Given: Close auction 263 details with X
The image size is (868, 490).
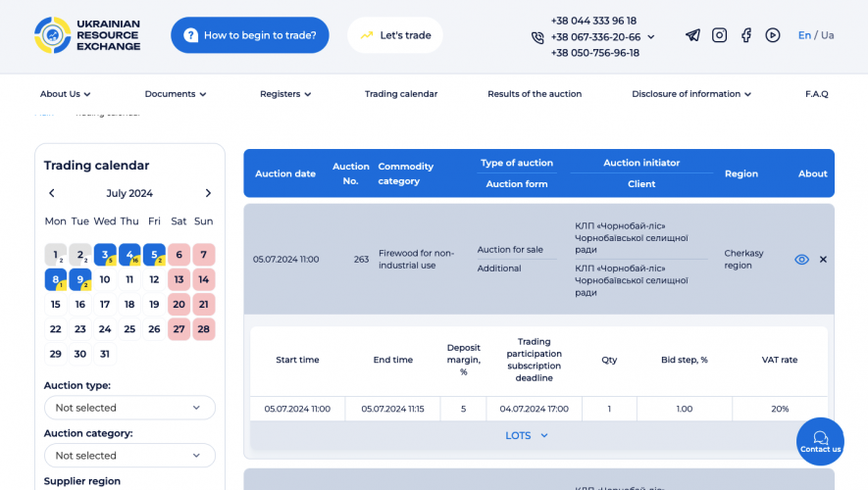Looking at the screenshot, I should [823, 260].
